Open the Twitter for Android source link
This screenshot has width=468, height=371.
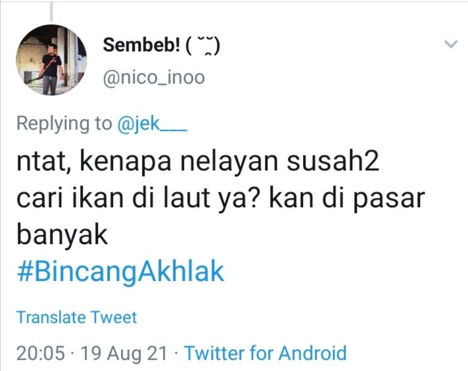point(265,353)
